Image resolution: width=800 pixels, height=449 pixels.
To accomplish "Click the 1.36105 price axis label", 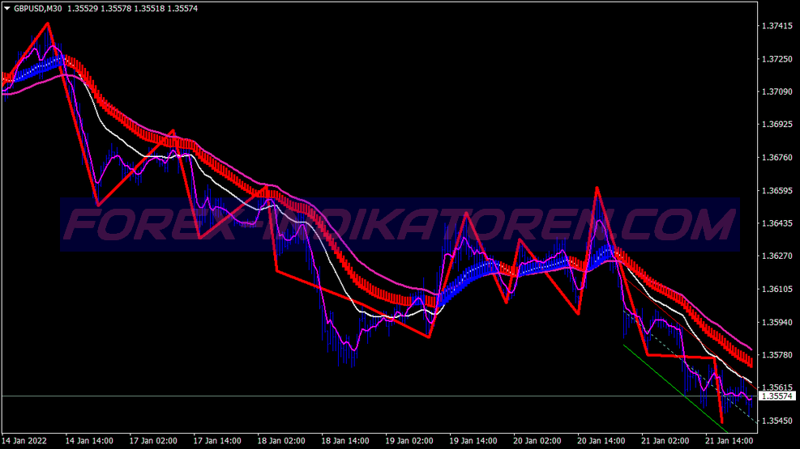I will coord(776,289).
